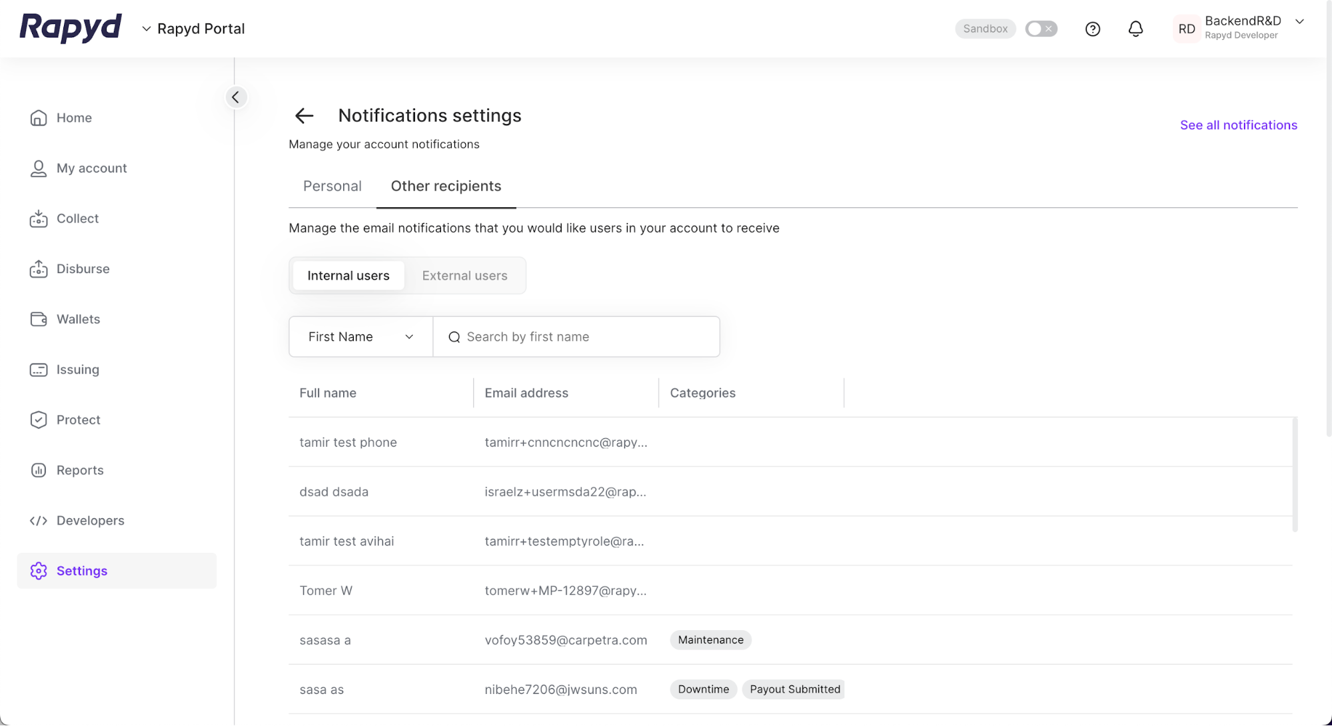1332x726 pixels.
Task: Select the Internal users segment
Action: [348, 276]
